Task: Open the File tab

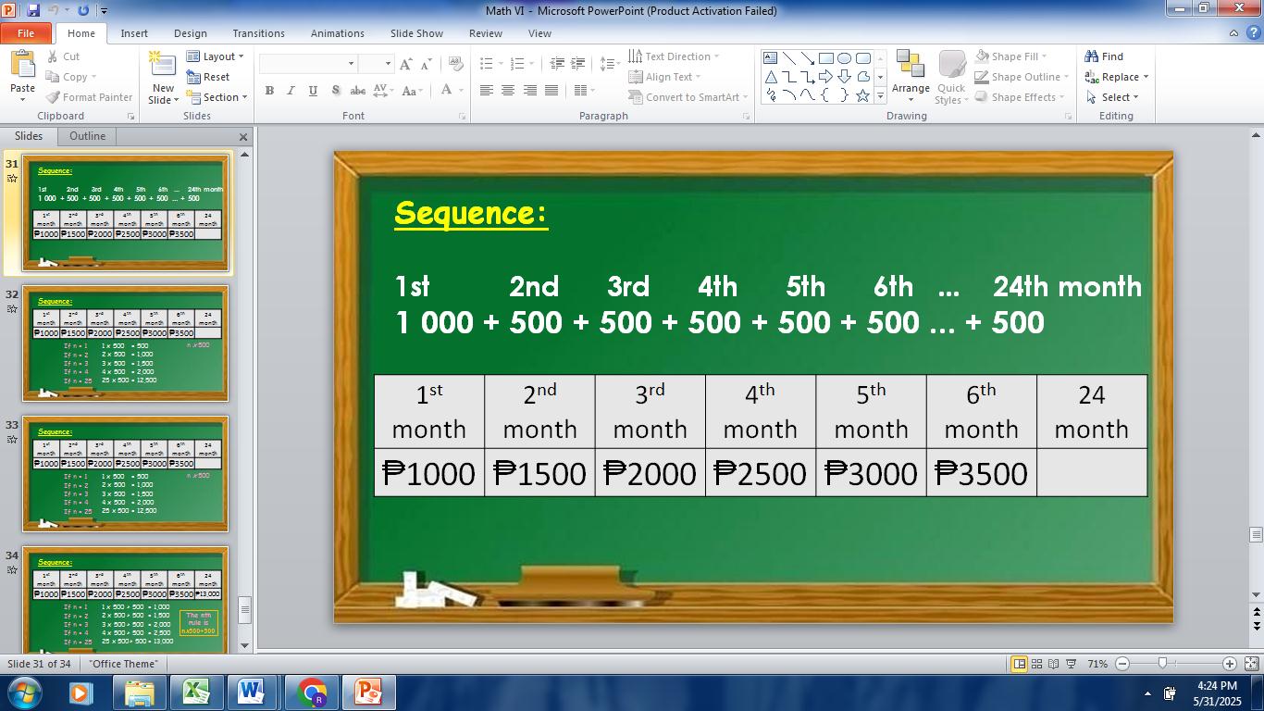Action: tap(26, 33)
